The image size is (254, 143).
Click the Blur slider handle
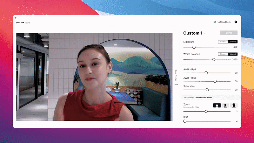pos(185,121)
